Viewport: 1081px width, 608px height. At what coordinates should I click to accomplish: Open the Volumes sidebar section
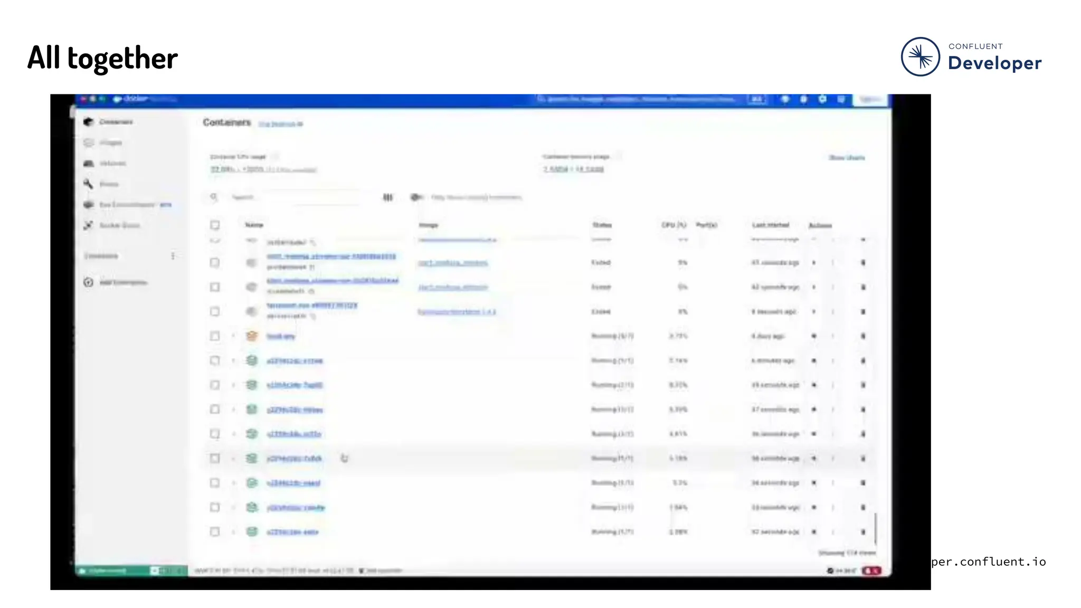click(x=112, y=164)
